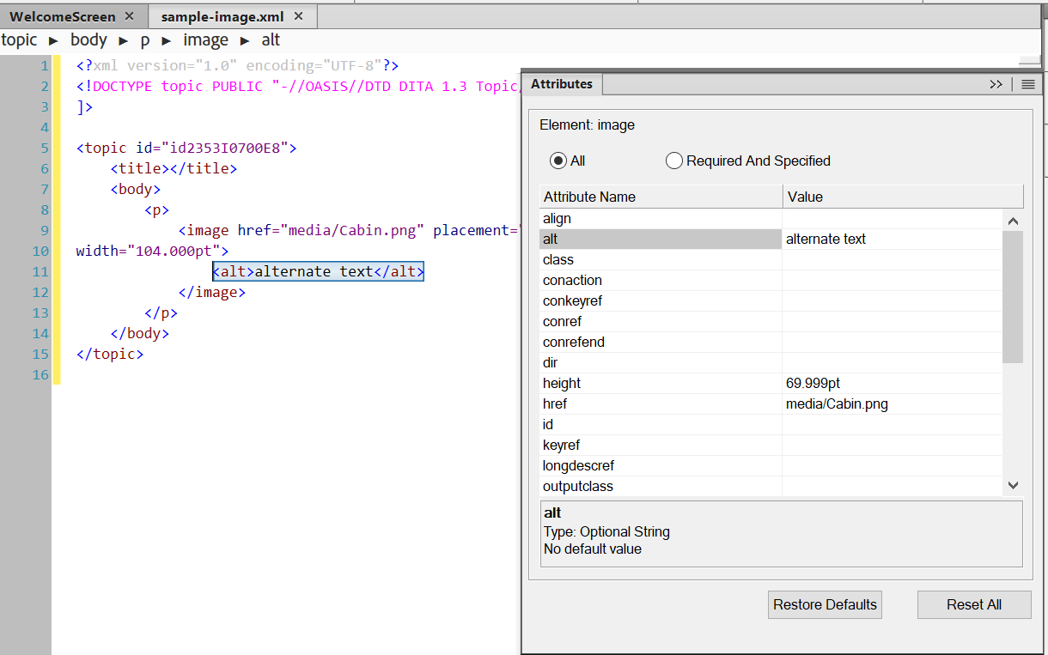Jump to the topic element in the breadcrumb
The height and width of the screenshot is (655, 1048).
[x=20, y=40]
